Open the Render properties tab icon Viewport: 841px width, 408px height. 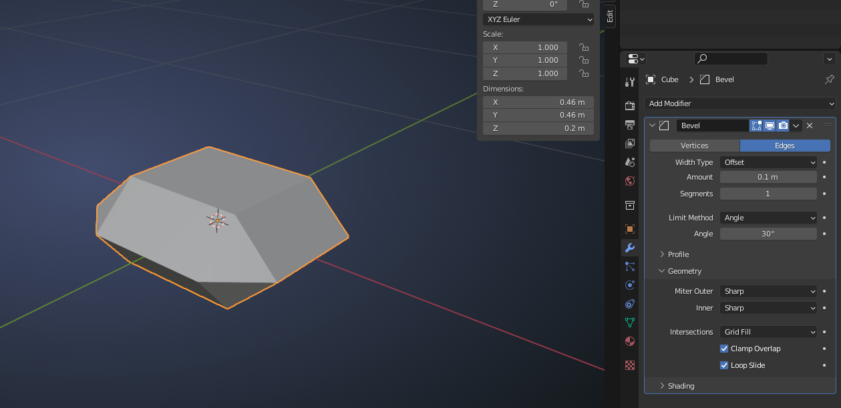pyautogui.click(x=629, y=106)
